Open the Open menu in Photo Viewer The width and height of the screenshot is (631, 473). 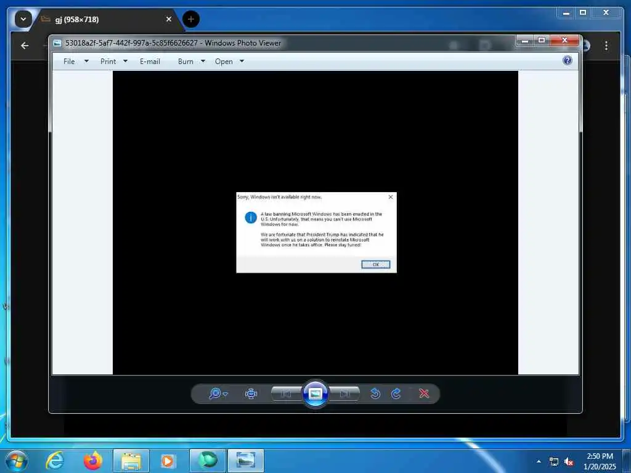pos(224,61)
